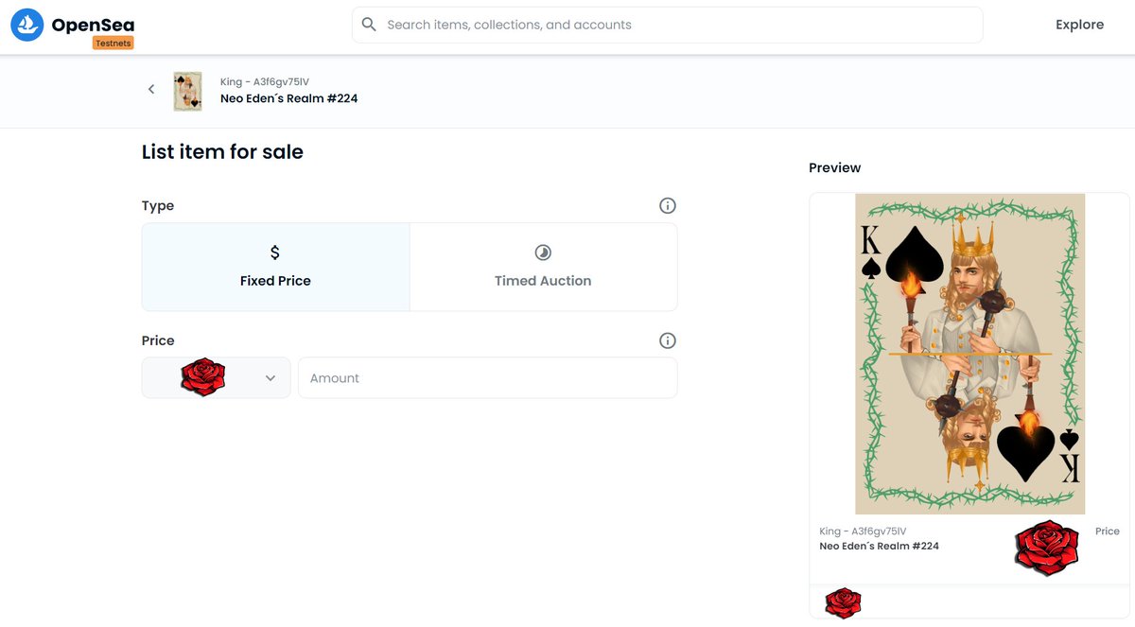
Task: Open King - A3f6gv75IV collection link in header
Action: 264,82
